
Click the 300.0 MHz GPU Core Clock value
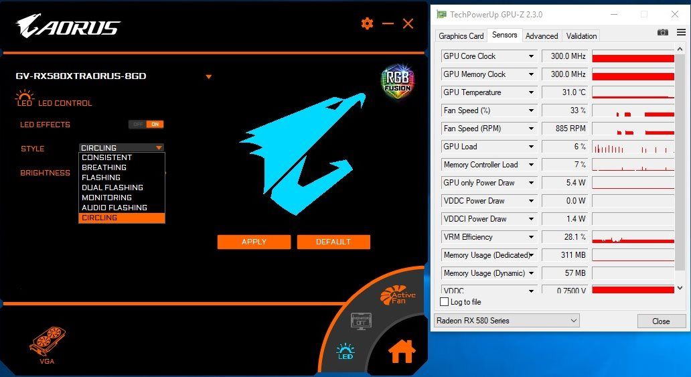[564, 56]
